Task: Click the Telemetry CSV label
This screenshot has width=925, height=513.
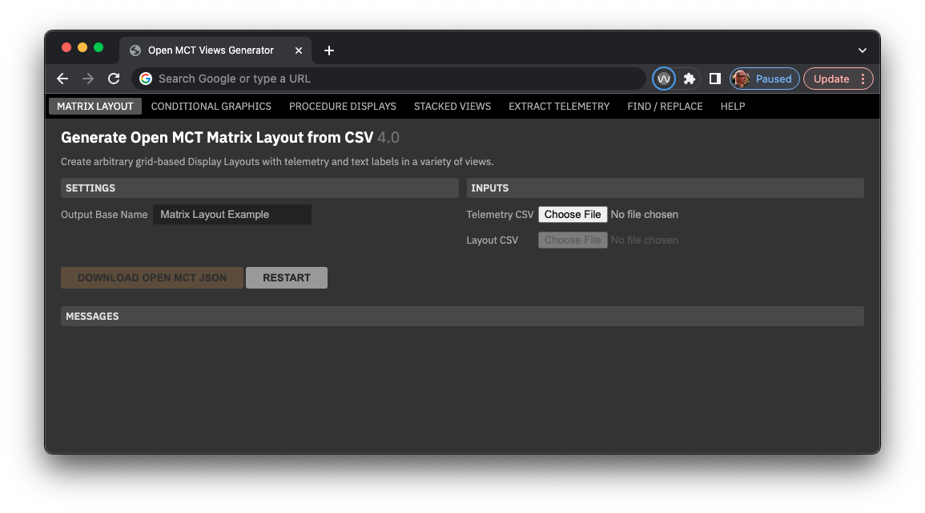Action: click(500, 214)
